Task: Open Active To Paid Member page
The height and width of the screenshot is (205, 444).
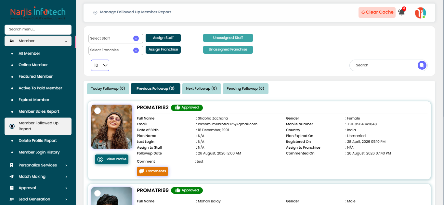Action: [x=40, y=88]
